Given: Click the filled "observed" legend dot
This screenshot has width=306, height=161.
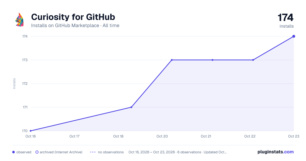Looking at the screenshot, I should click(x=14, y=152).
